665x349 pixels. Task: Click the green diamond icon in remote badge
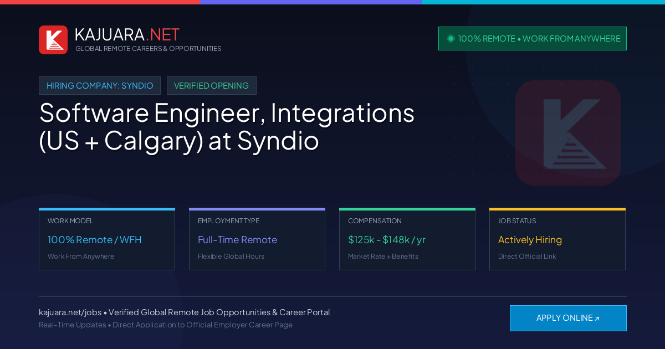click(x=451, y=38)
